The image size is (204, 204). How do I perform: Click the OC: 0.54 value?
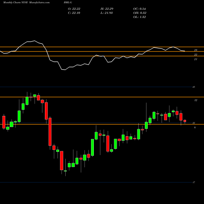(140, 9)
